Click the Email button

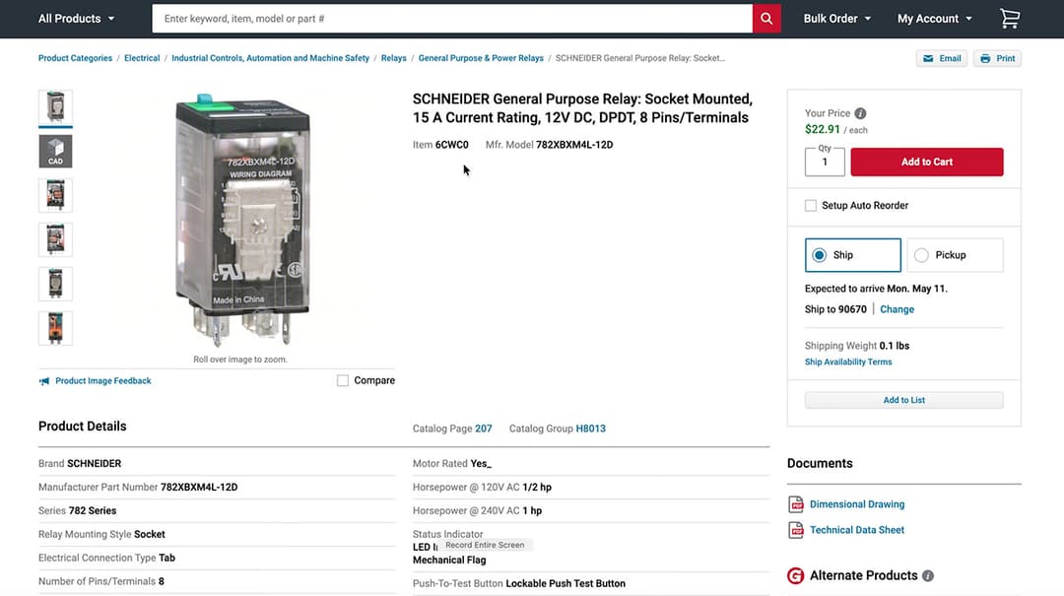[942, 58]
